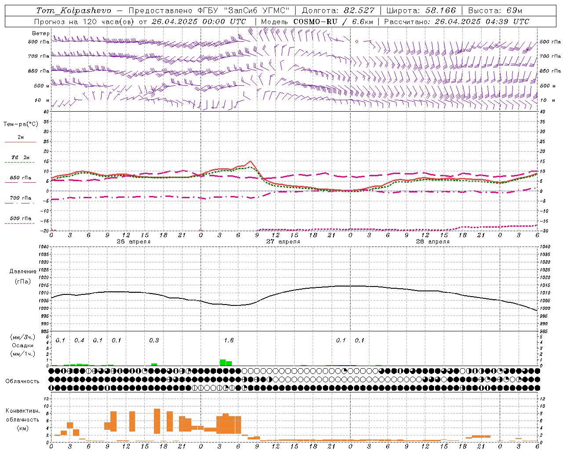Click the (мм/1ч.) precipitation unit label

(23, 354)
